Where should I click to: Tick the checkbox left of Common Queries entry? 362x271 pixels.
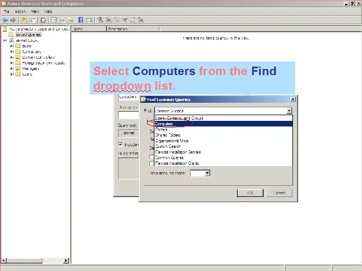coord(152,158)
